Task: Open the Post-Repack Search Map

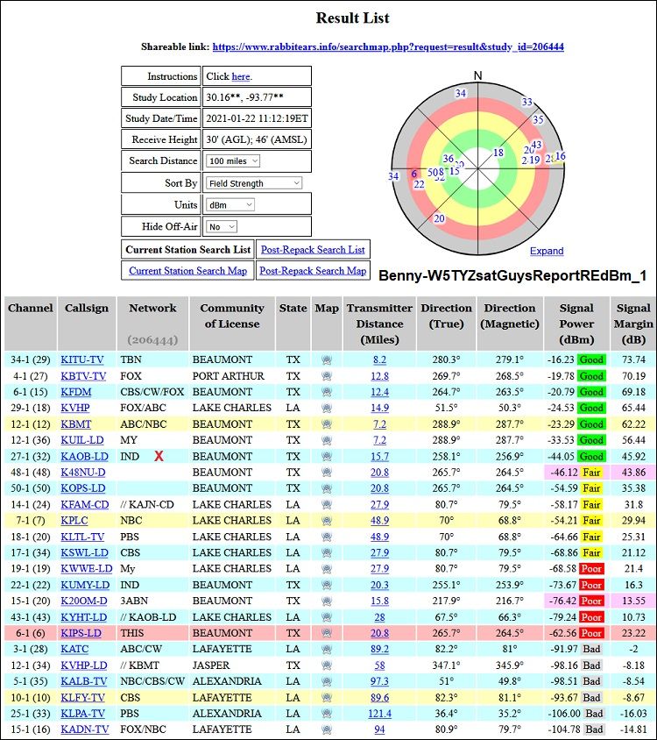Action: tap(313, 271)
